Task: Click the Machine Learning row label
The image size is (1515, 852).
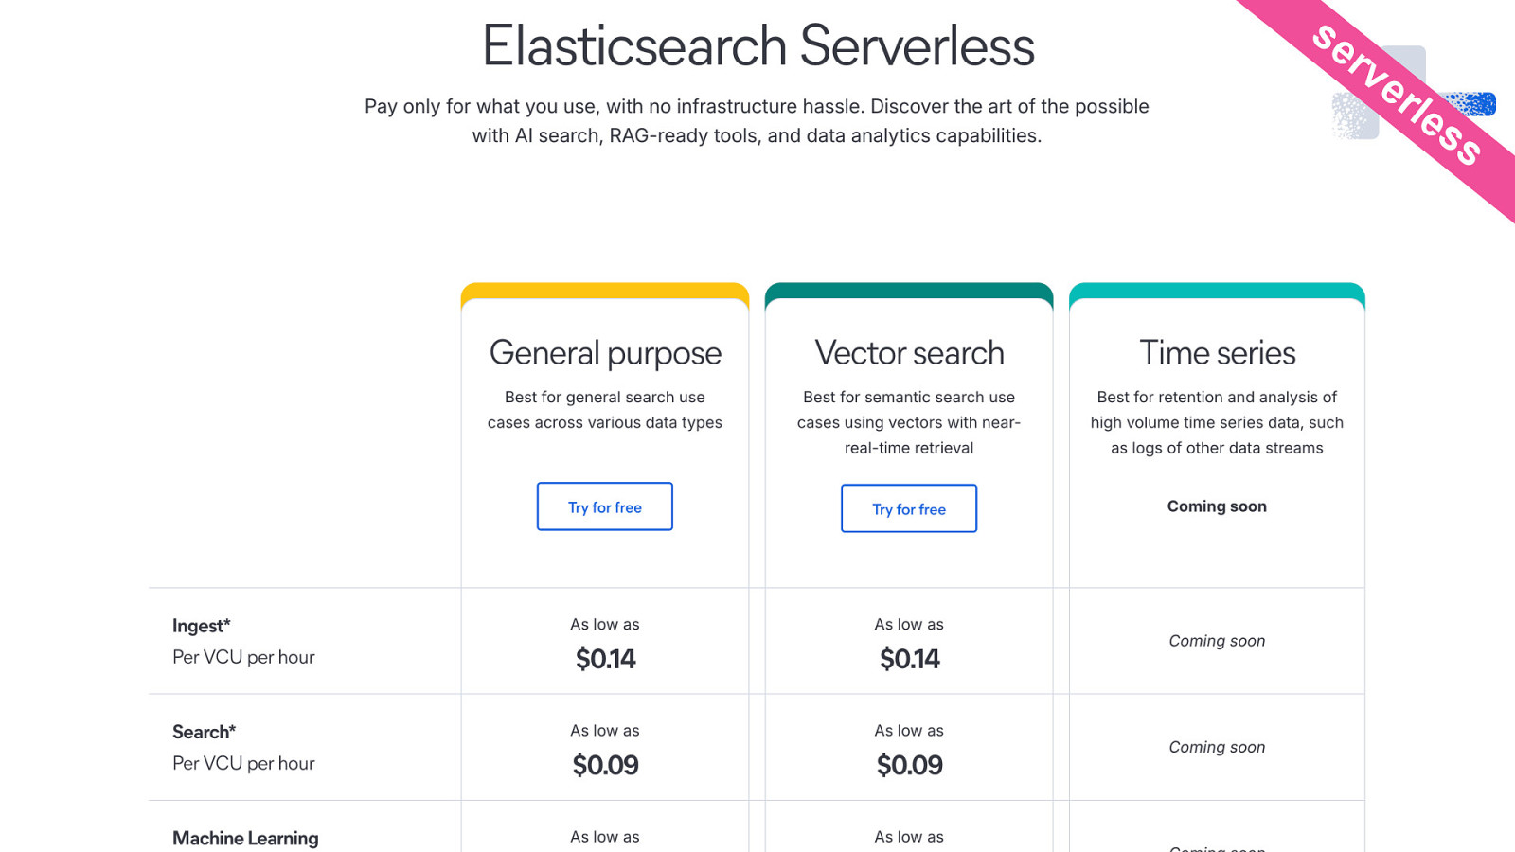Action: [x=245, y=838]
